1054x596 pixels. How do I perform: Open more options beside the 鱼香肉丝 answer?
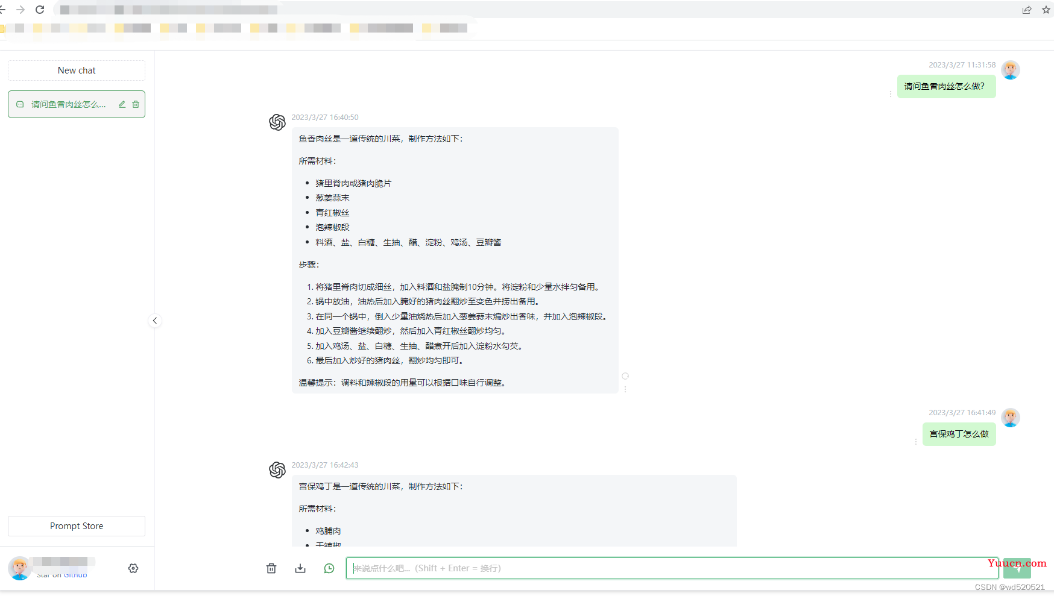(625, 389)
